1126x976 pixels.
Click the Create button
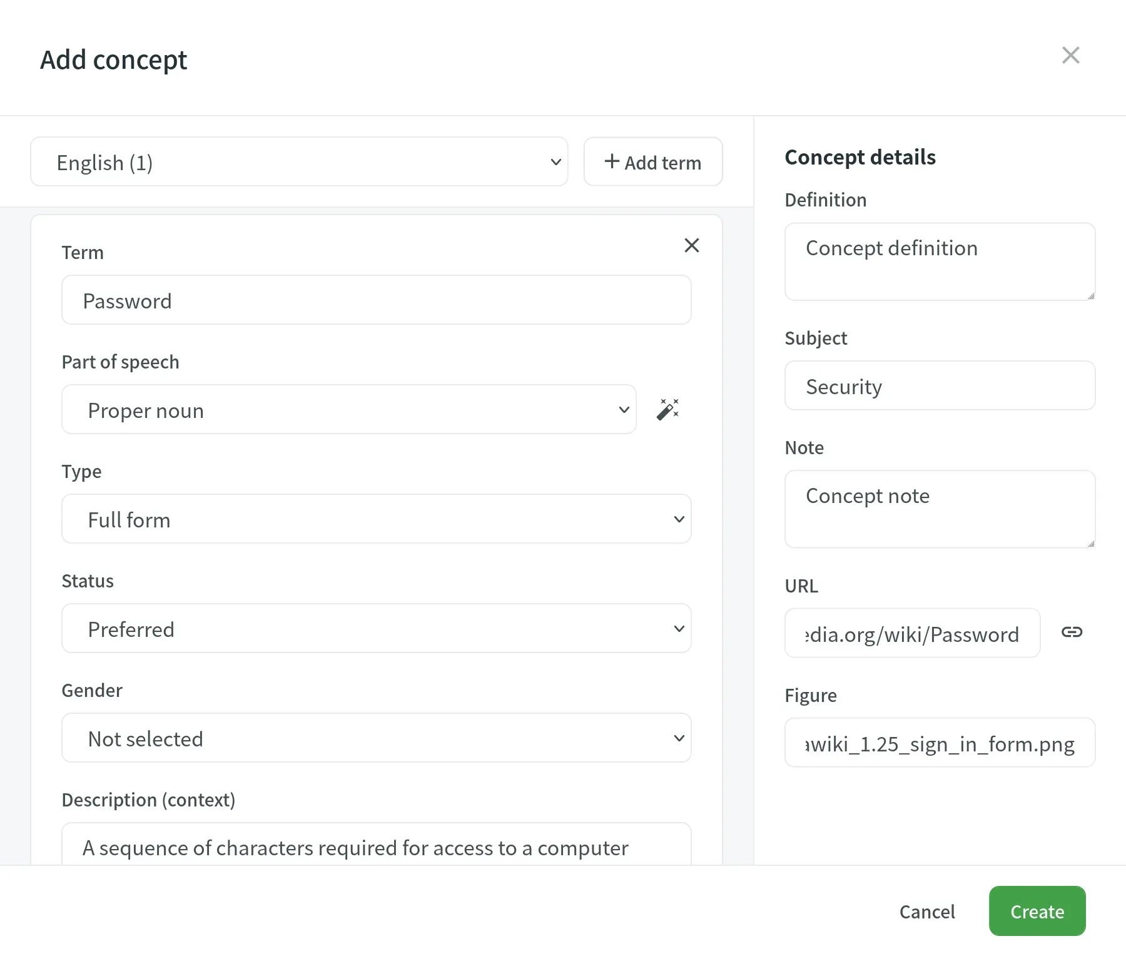pos(1037,912)
